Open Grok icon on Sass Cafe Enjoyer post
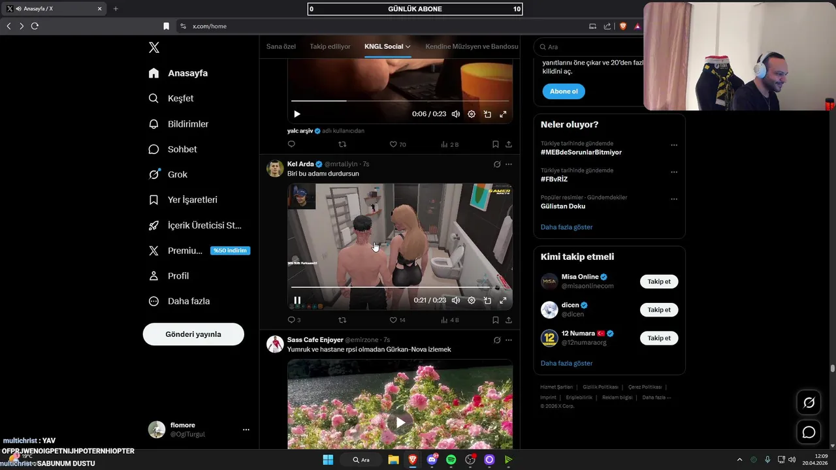The width and height of the screenshot is (836, 470). click(x=497, y=340)
